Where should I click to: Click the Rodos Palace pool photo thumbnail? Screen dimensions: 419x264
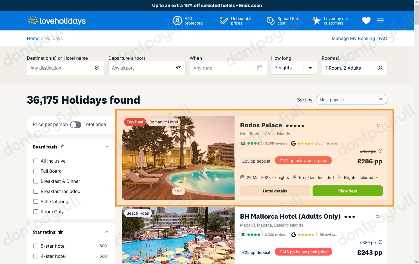click(x=178, y=158)
